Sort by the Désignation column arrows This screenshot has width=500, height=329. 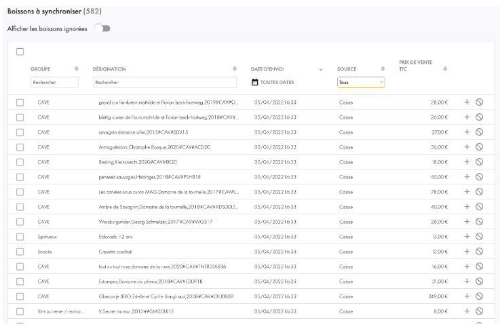point(235,69)
